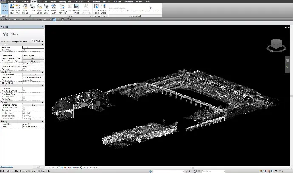Image resolution: width=293 pixels, height=173 pixels.
Task: Toggle the Section Box checkbox
Action: (24, 100)
